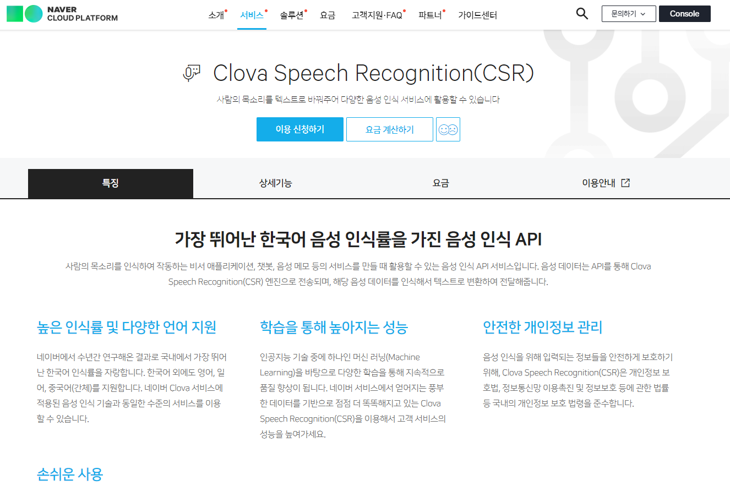Open the 가이드센터 menu

pos(477,15)
